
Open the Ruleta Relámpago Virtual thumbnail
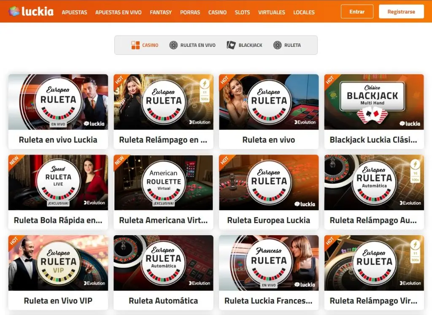(x=374, y=263)
